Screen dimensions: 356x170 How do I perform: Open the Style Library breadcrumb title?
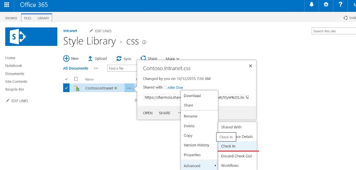coord(90,41)
